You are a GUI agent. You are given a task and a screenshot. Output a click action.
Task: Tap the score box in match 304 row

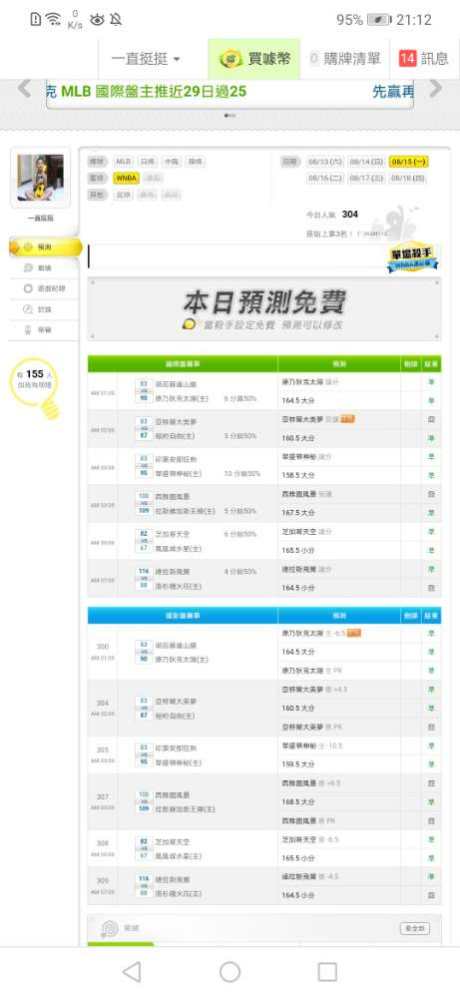click(x=143, y=709)
